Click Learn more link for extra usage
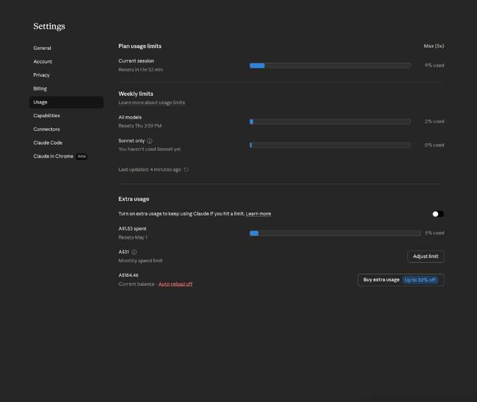 pos(258,214)
